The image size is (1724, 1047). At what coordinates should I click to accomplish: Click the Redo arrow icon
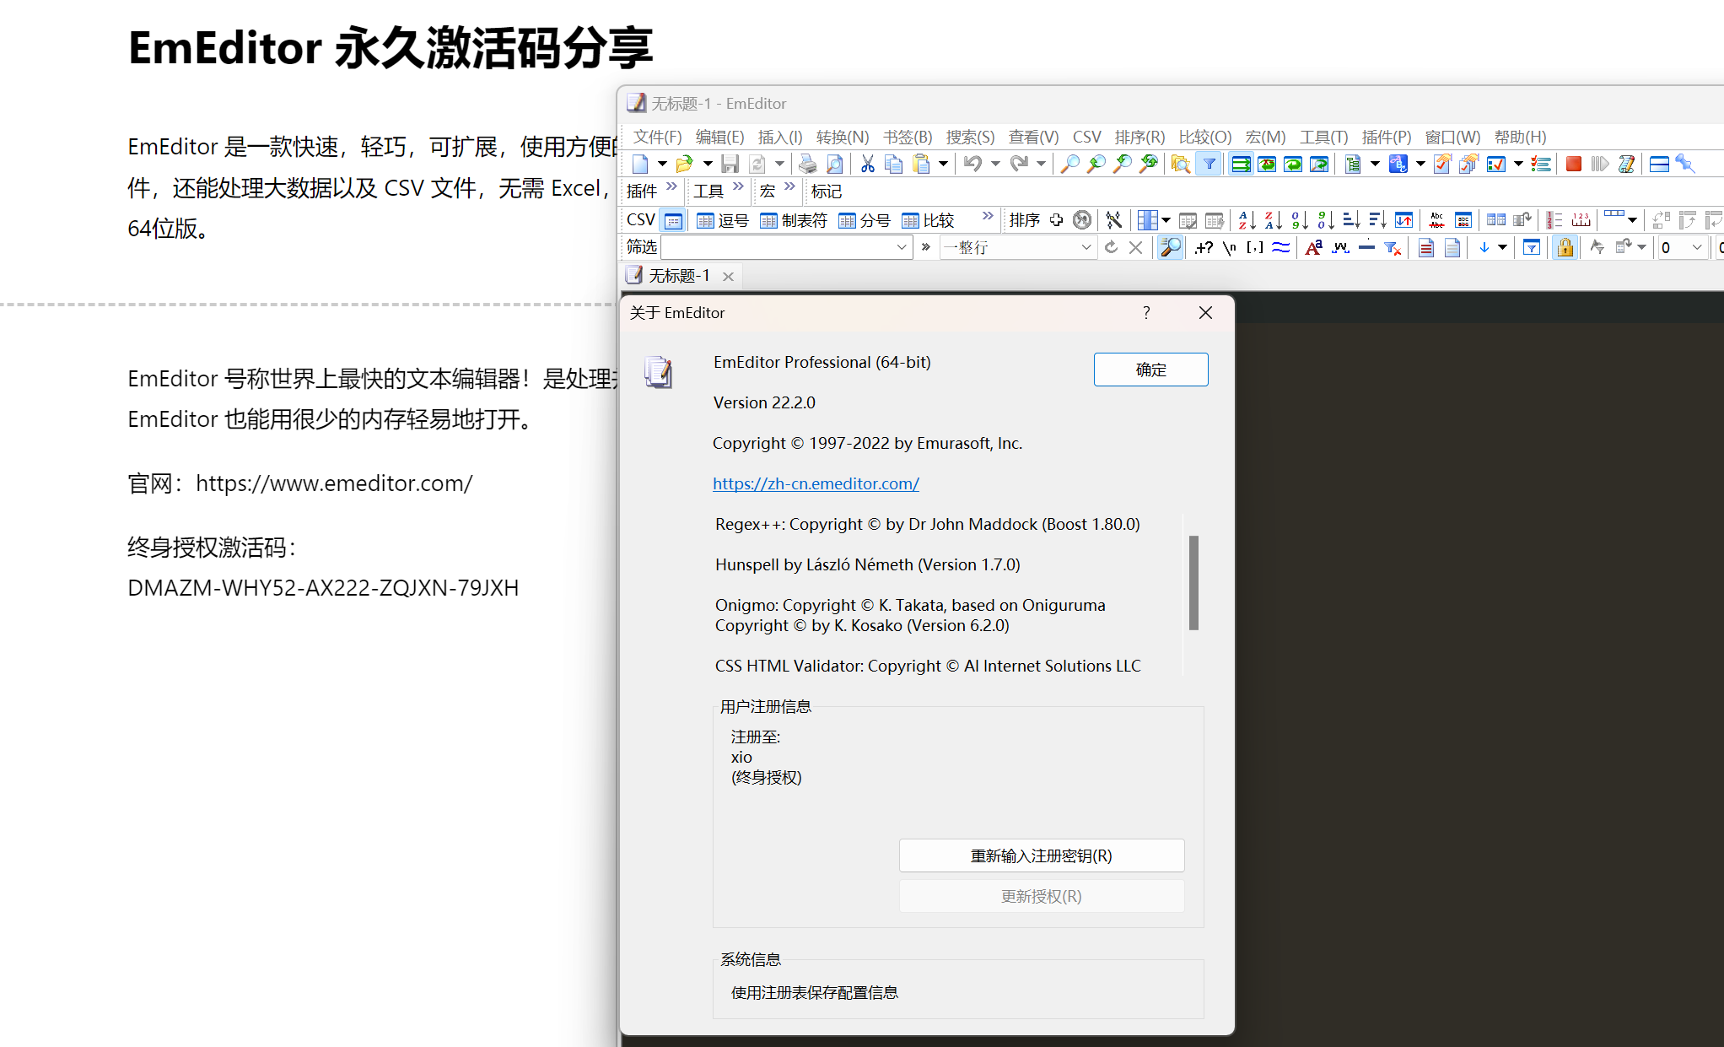pyautogui.click(x=1019, y=164)
